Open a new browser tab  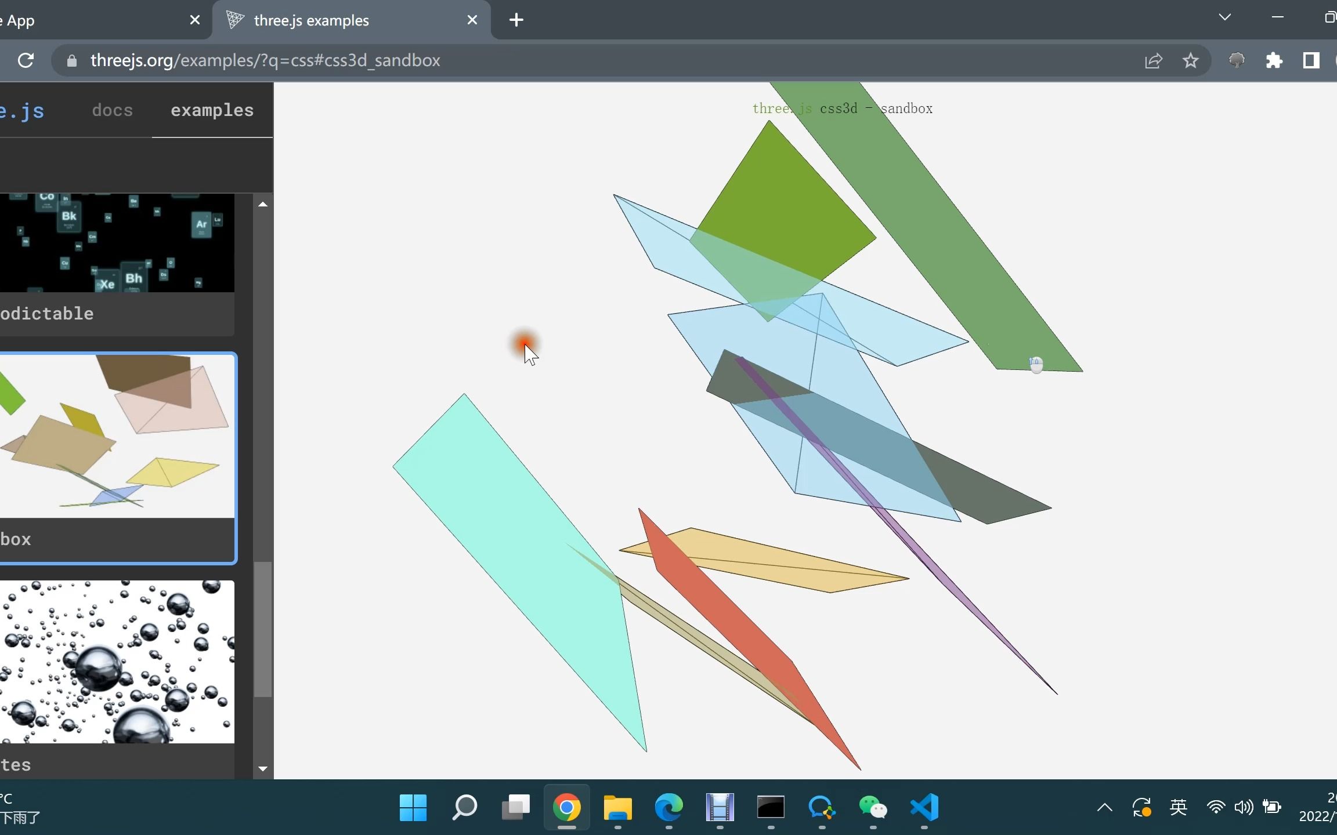click(x=516, y=20)
